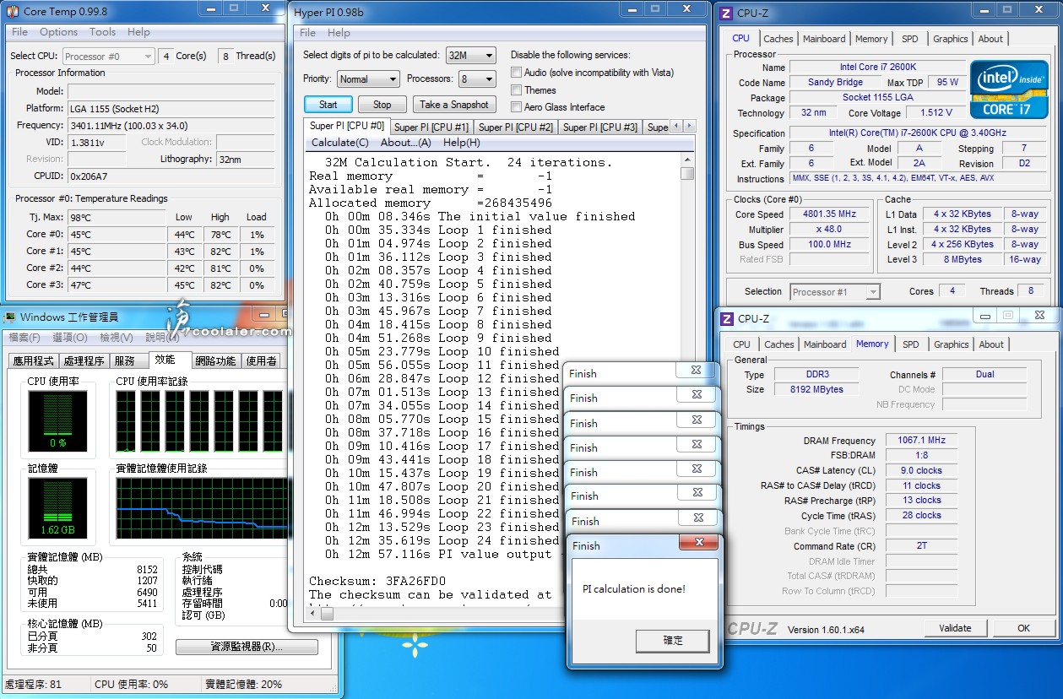Click the 記憶體 meter showing 1.62 GB
The width and height of the screenshot is (1063, 699).
[57, 508]
